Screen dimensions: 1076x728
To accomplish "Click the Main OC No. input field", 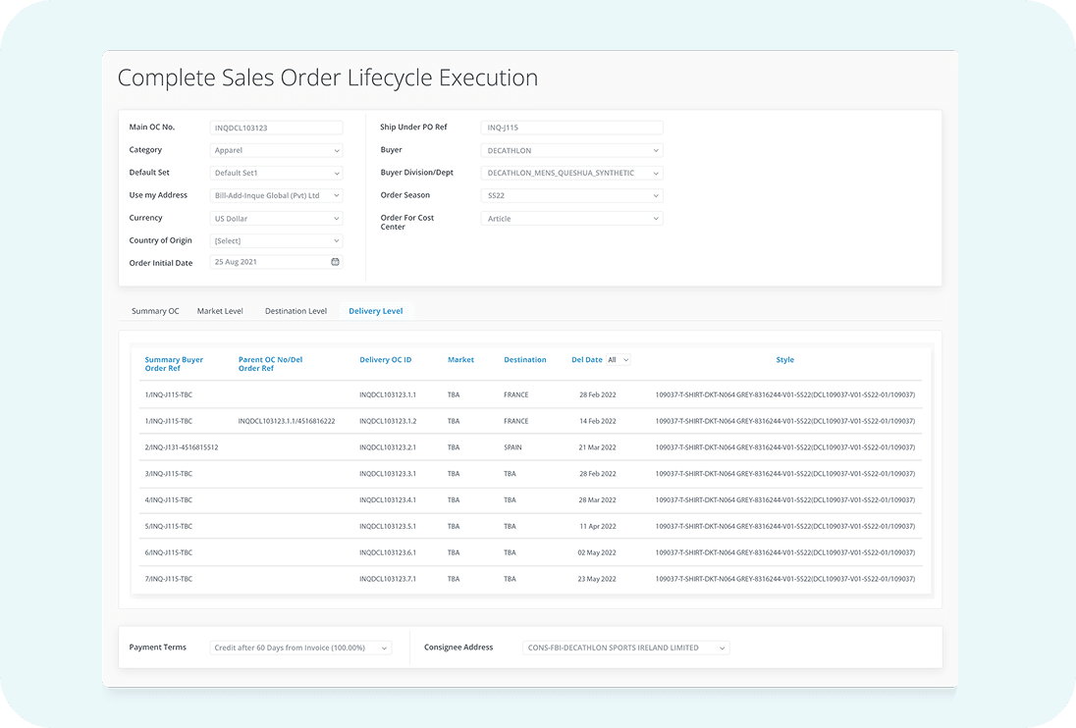I will (277, 128).
